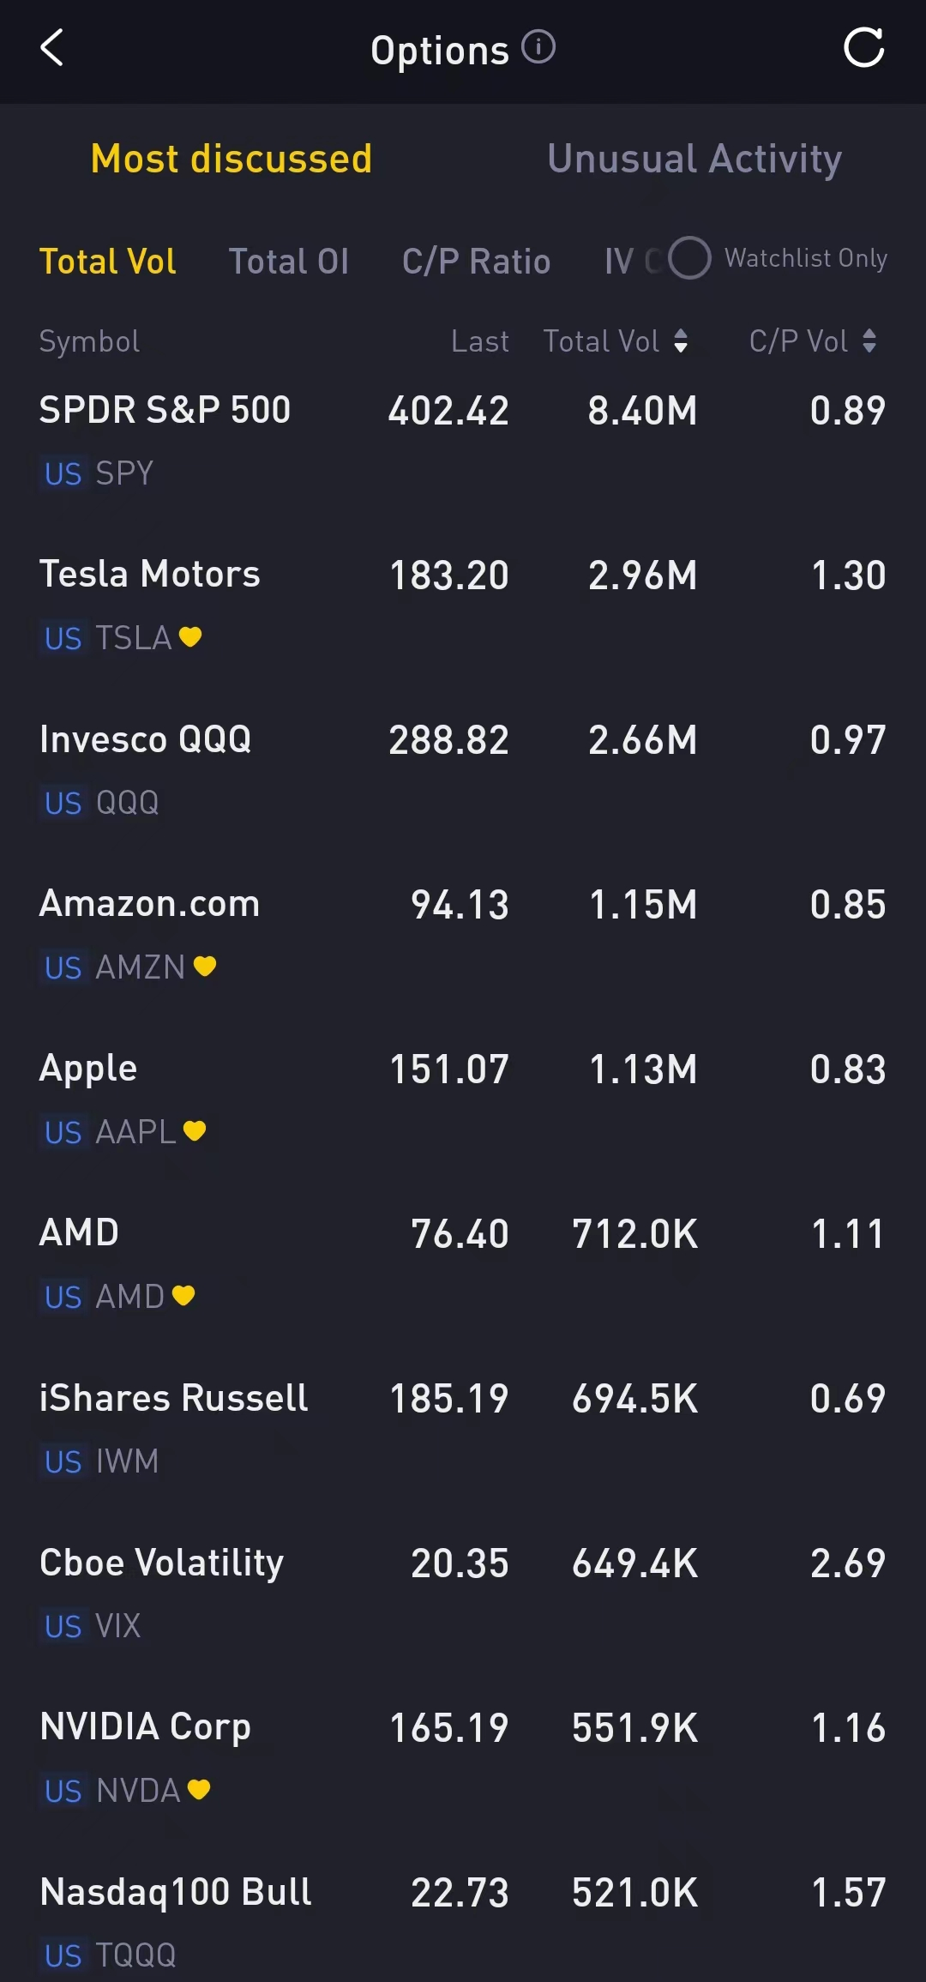Tap the yellow heart beside AMZN
This screenshot has width=926, height=1982.
(205, 967)
